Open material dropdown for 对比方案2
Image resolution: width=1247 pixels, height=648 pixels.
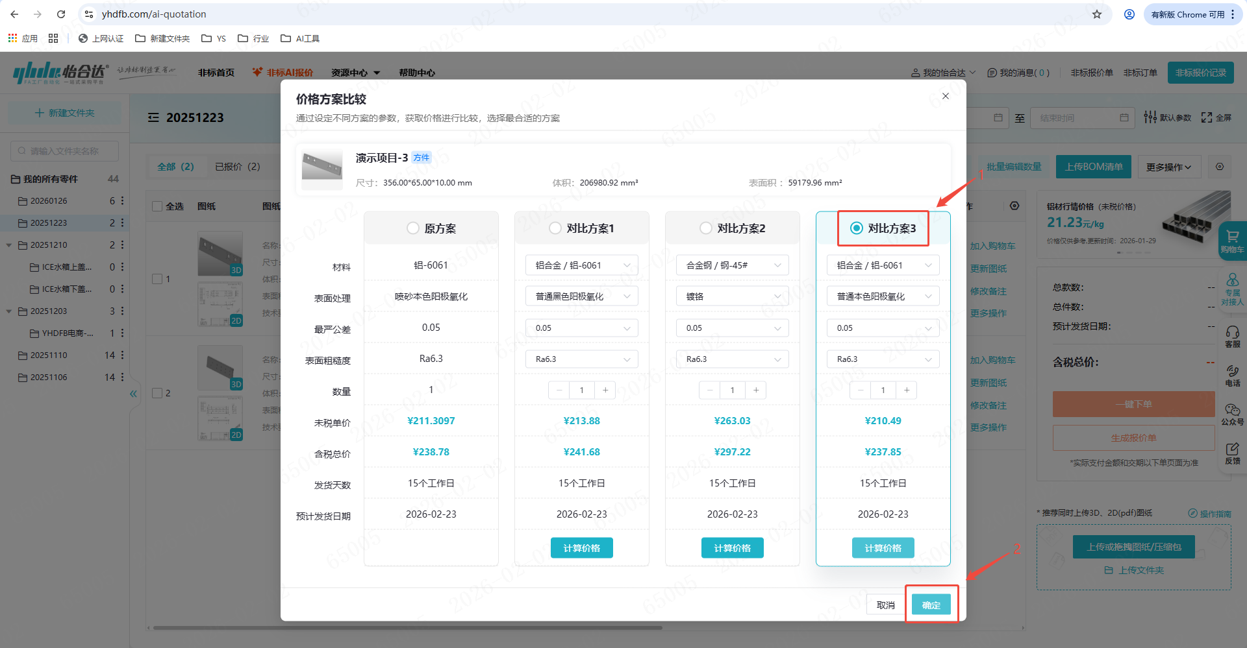point(732,265)
